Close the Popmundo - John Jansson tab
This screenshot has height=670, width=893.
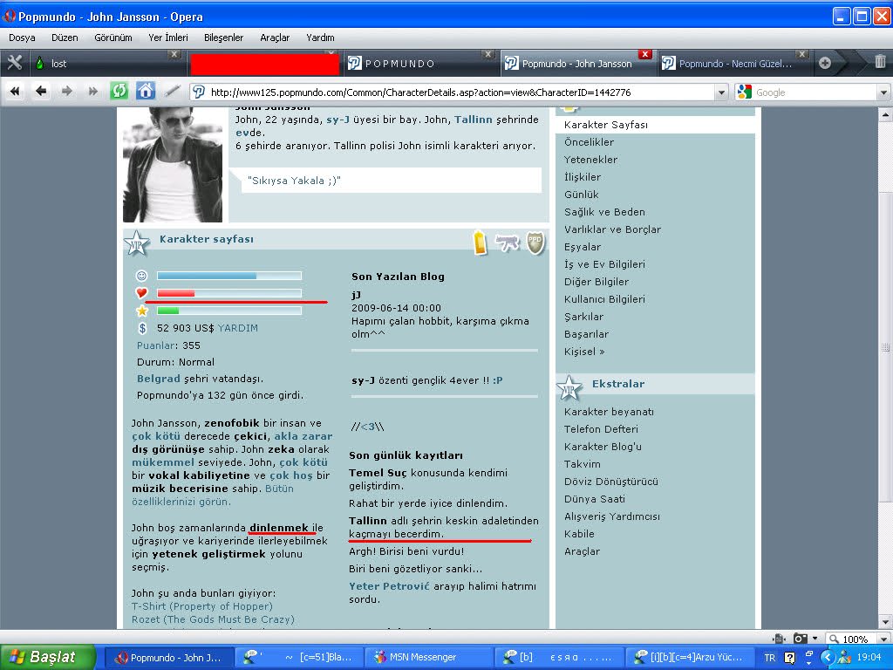coord(644,54)
